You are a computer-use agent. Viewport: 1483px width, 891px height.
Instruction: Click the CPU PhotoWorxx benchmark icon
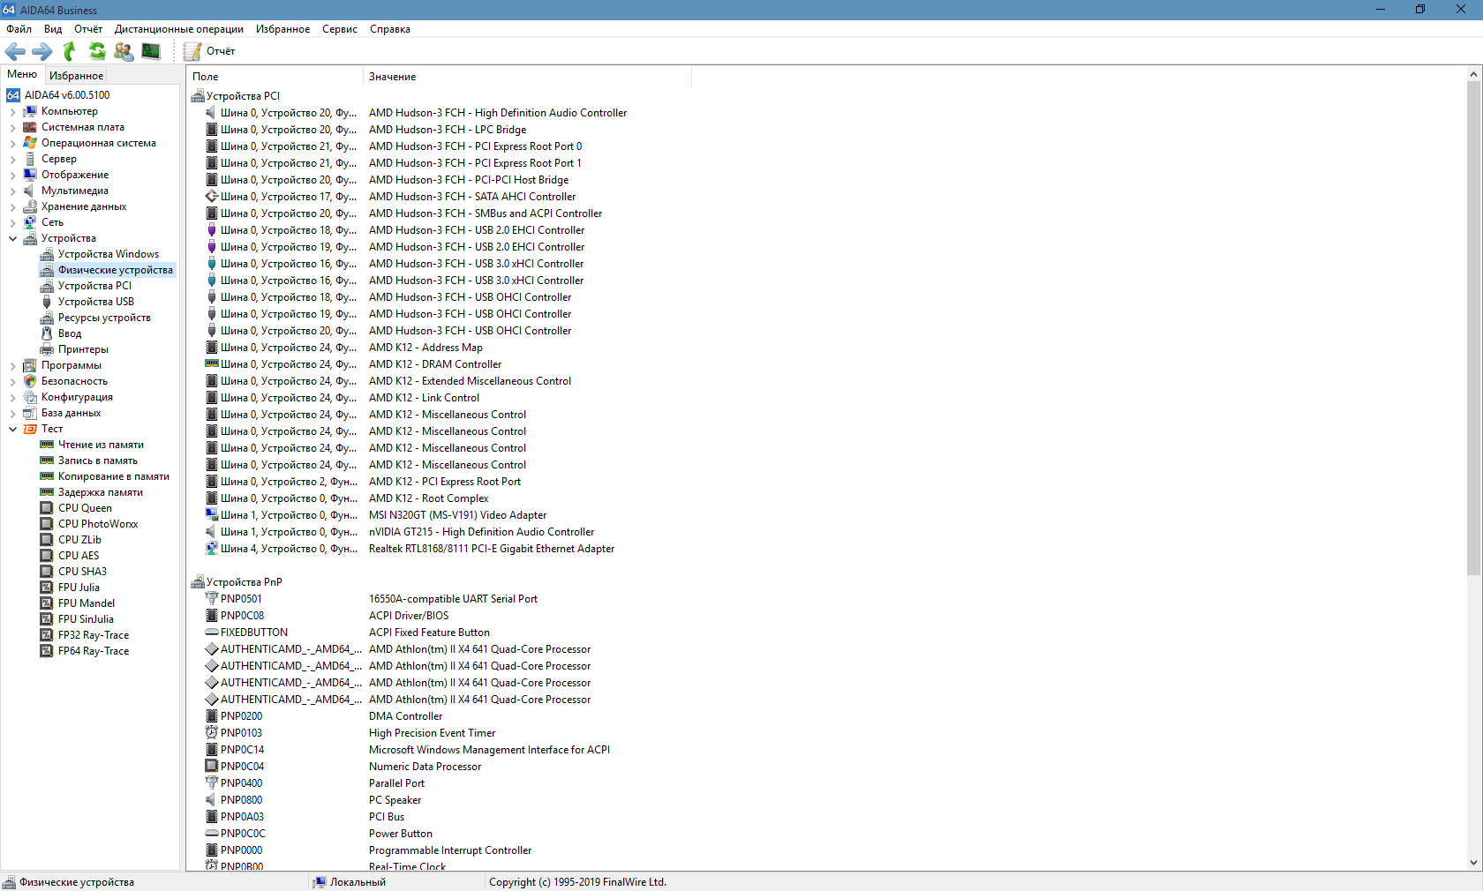click(x=47, y=524)
